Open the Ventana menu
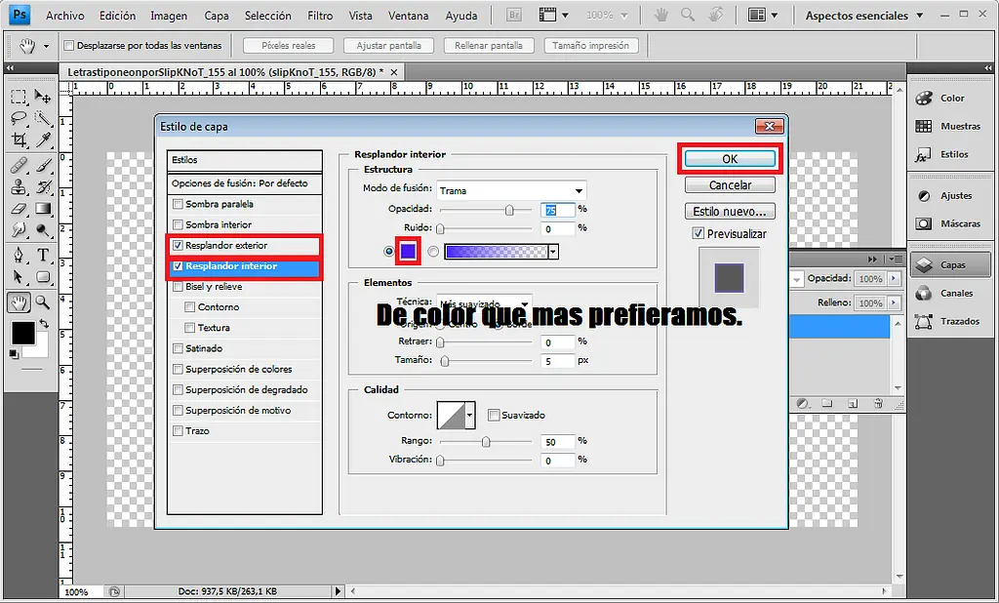This screenshot has width=999, height=603. tap(408, 16)
